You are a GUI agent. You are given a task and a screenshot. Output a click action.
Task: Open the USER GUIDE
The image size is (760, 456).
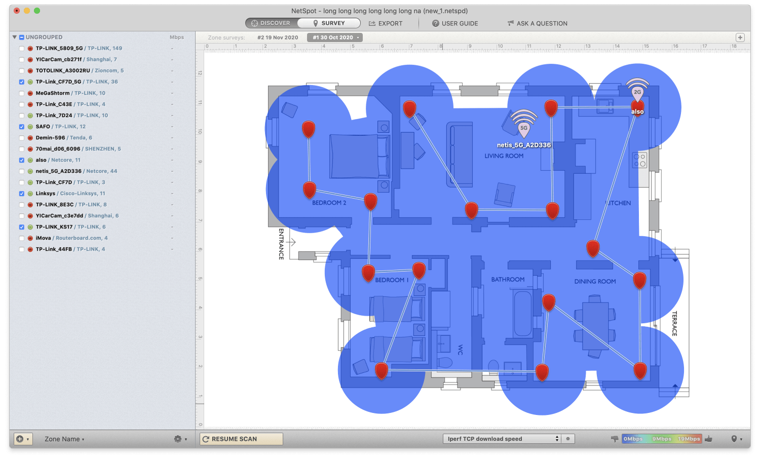(x=455, y=23)
